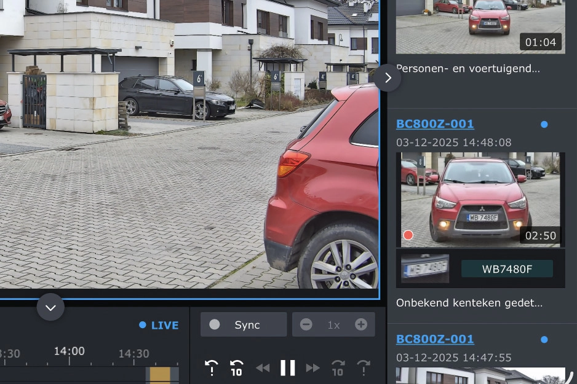This screenshot has width=577, height=384.
Task: Toggle the Sync playback mode
Action: click(243, 324)
